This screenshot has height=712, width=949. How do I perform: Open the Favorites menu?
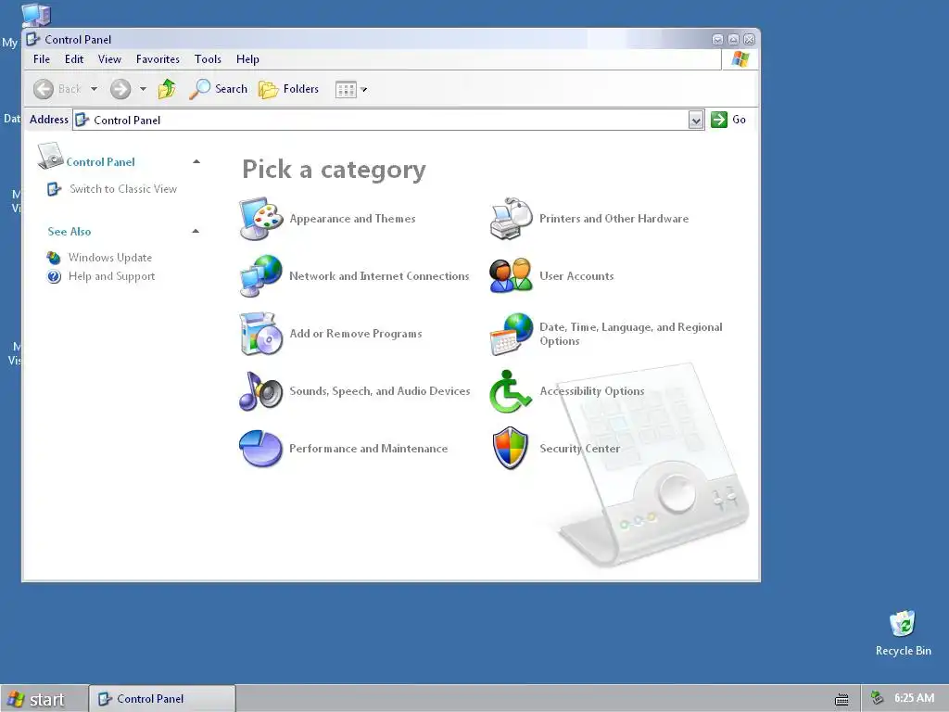[x=158, y=58]
